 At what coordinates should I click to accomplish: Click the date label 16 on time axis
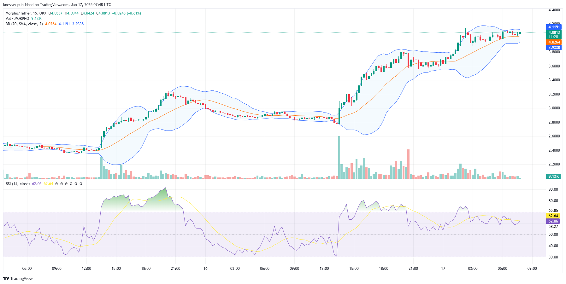pyautogui.click(x=205, y=269)
